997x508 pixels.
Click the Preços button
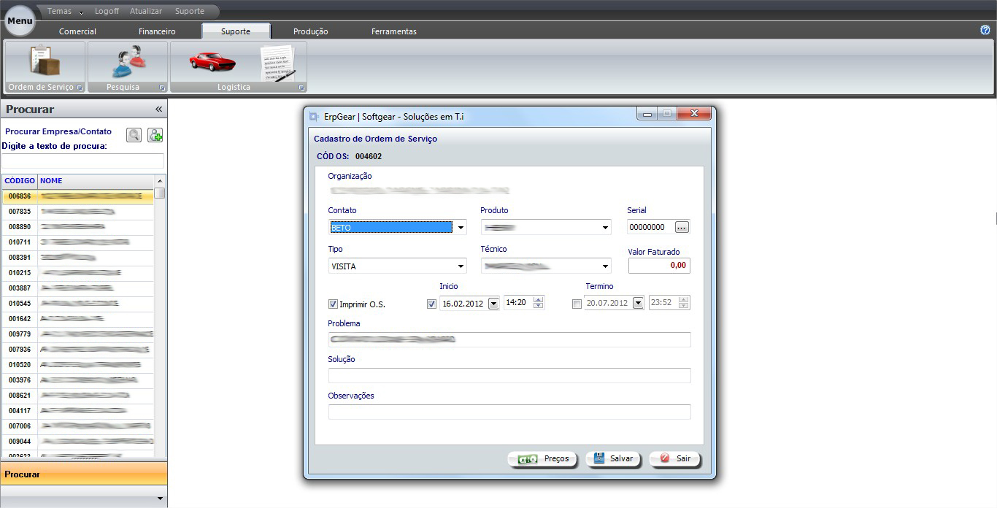coord(542,459)
